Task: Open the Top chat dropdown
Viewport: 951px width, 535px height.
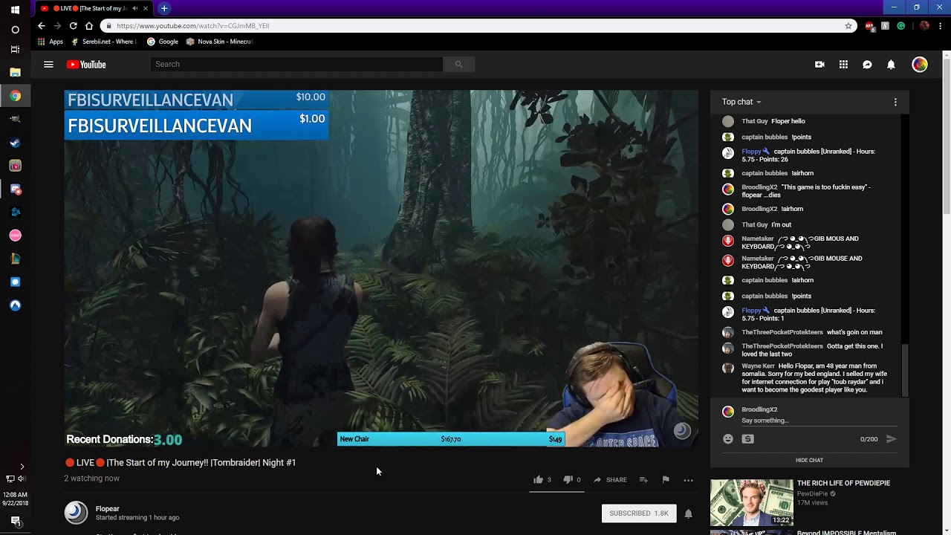Action: point(741,102)
